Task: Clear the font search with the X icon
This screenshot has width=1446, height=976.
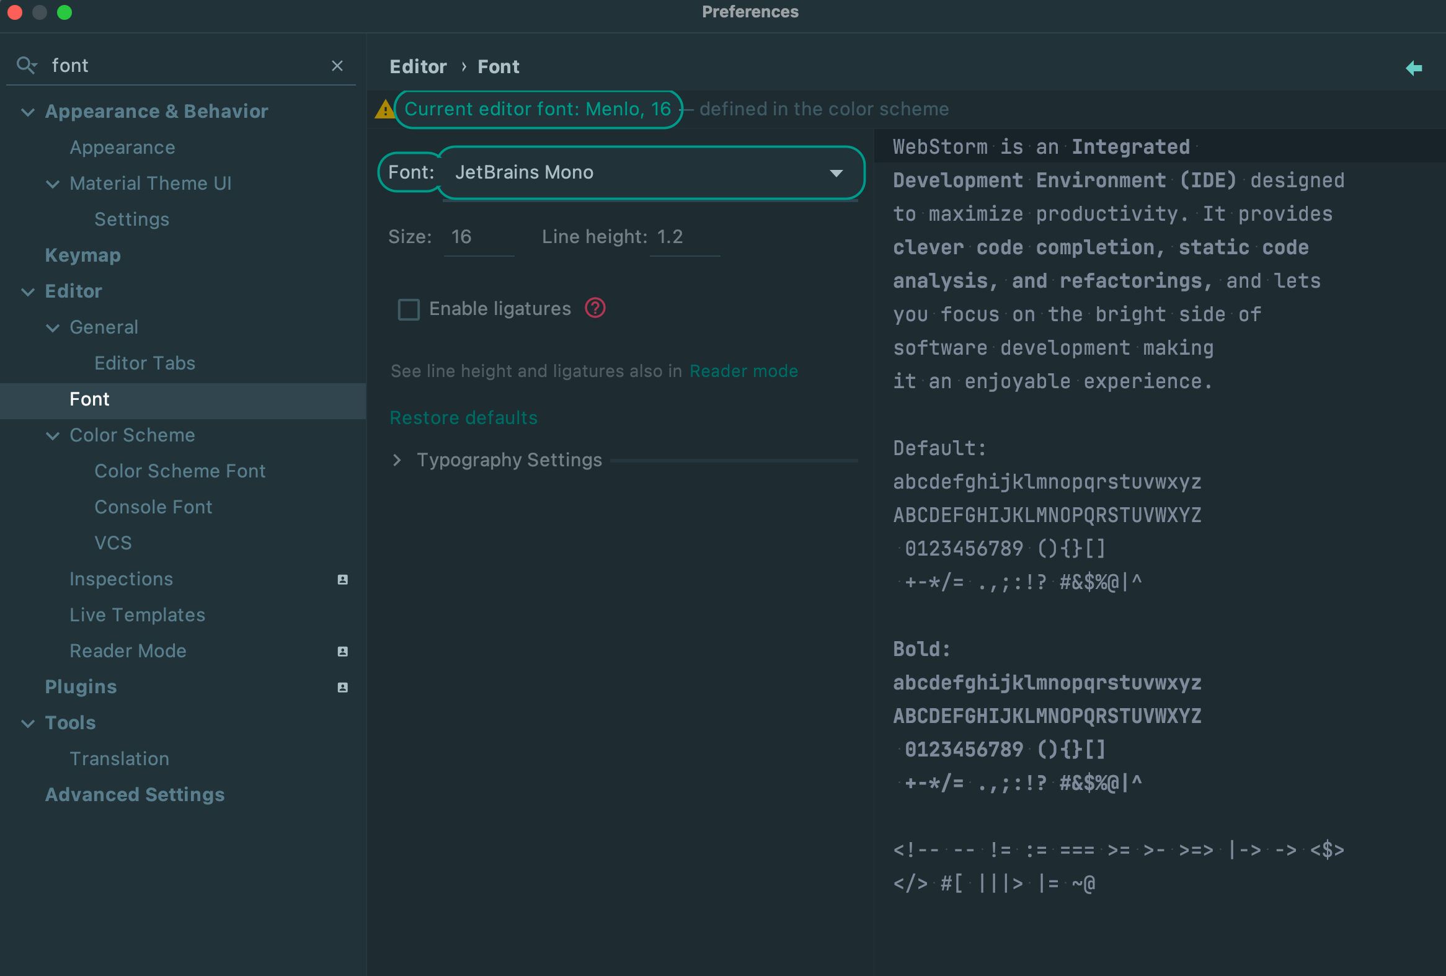Action: tap(338, 65)
